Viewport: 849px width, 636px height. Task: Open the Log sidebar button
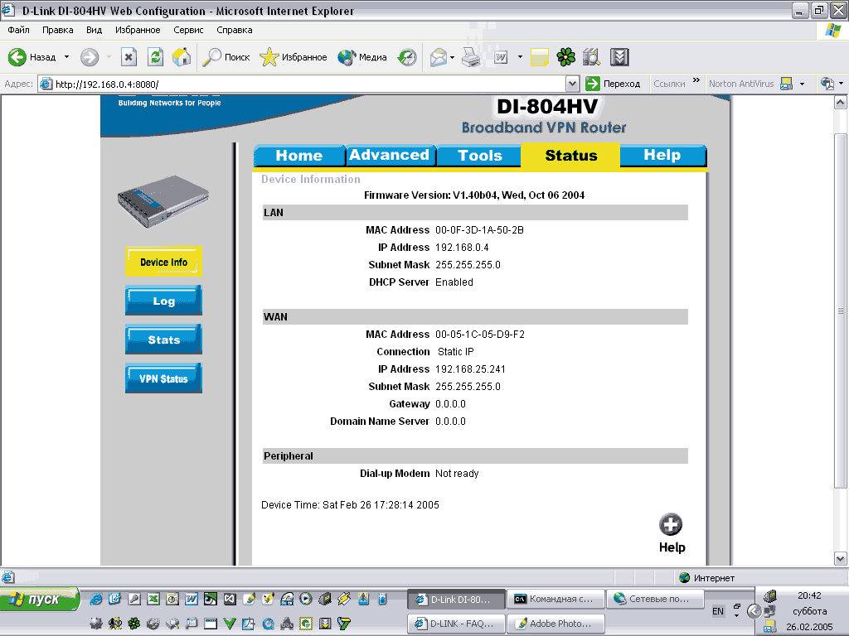tap(163, 301)
